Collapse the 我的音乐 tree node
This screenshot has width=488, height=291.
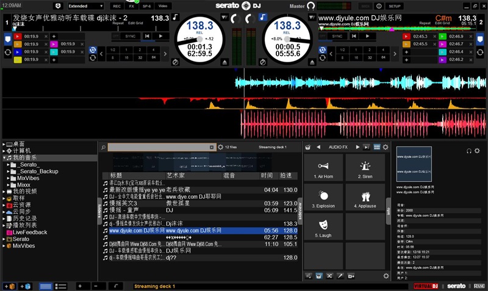[x=4, y=158]
